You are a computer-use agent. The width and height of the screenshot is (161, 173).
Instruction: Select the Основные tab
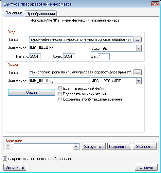[x=14, y=13]
